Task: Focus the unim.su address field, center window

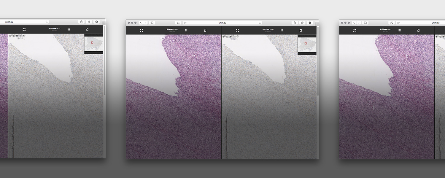Action: coord(223,23)
